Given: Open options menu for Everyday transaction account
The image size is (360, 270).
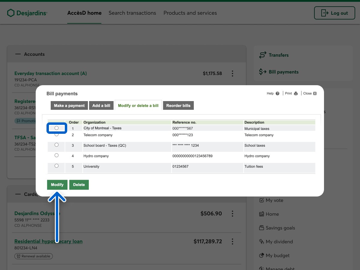Looking at the screenshot, I should coord(232,73).
